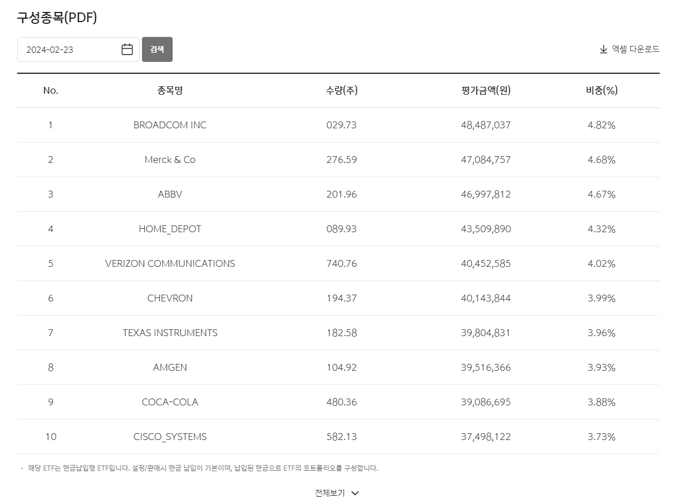Click the 4.32% weight value
Image resolution: width=682 pixels, height=503 pixels.
tap(602, 229)
